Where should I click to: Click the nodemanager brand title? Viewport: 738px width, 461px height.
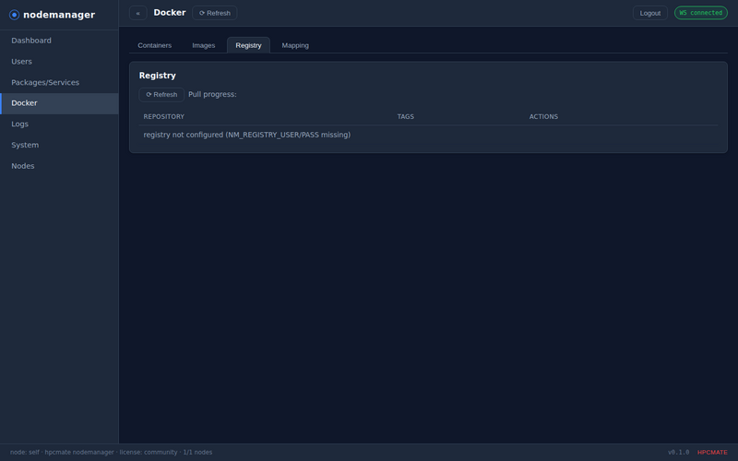pos(59,15)
